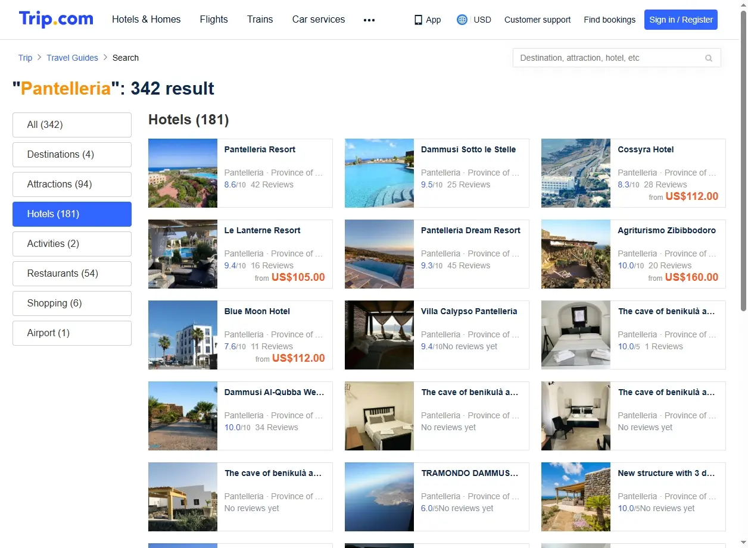
Task: Open Villa Calypso Pantelleria photo
Action: (379, 335)
